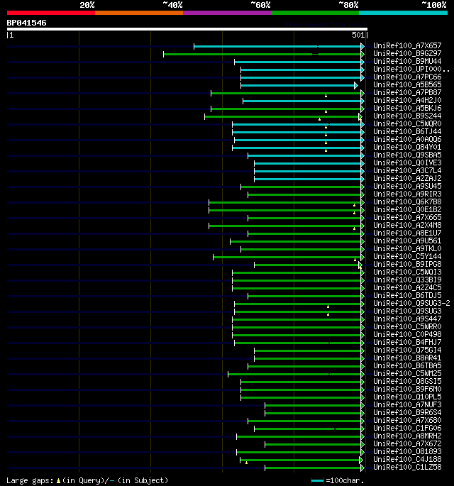
Task: Click the UniRef100_B4FHJ7 label
Action: coord(407,343)
